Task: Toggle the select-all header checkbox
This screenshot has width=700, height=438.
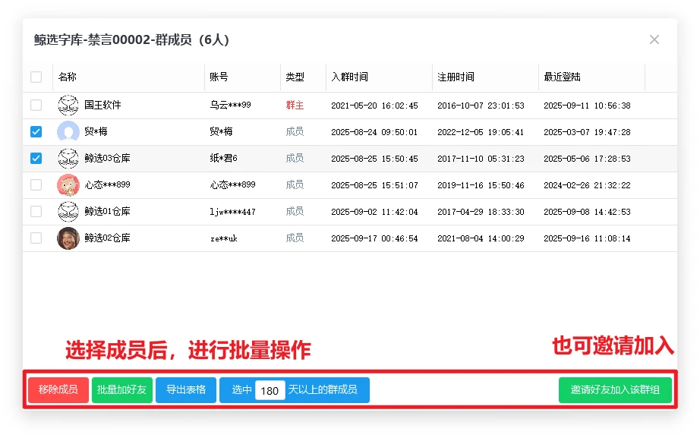Action: pyautogui.click(x=36, y=77)
